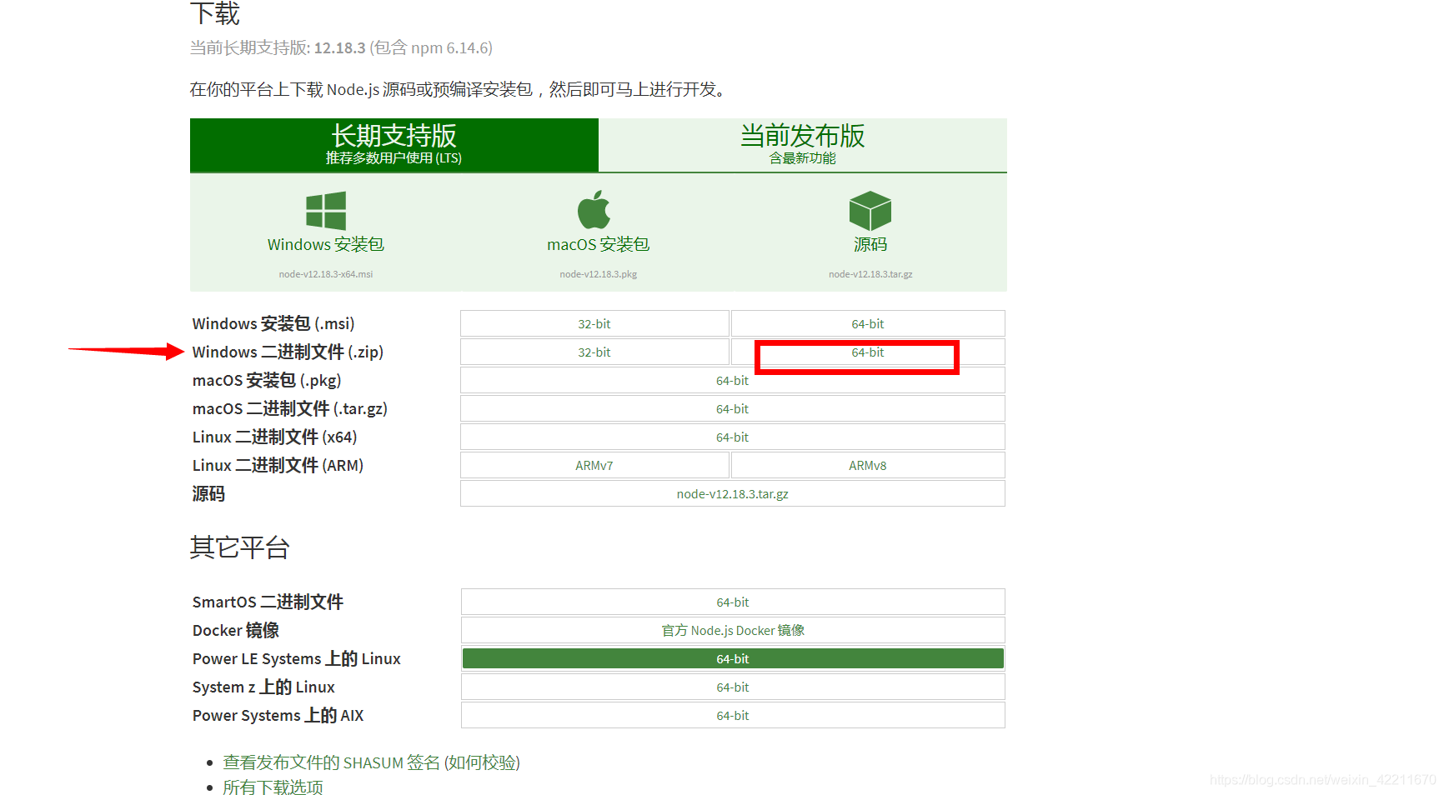Download 64-bit macOS 二进制文件 (.tar.gz)
Image resolution: width=1444 pixels, height=795 pixels.
tap(733, 408)
